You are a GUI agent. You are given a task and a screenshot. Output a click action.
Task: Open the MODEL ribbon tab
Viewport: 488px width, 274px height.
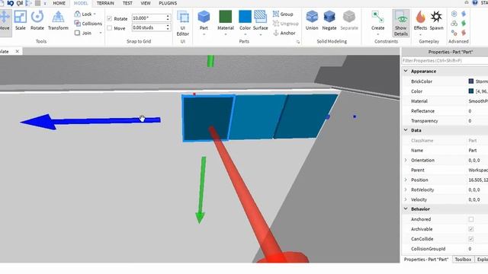[x=81, y=3]
